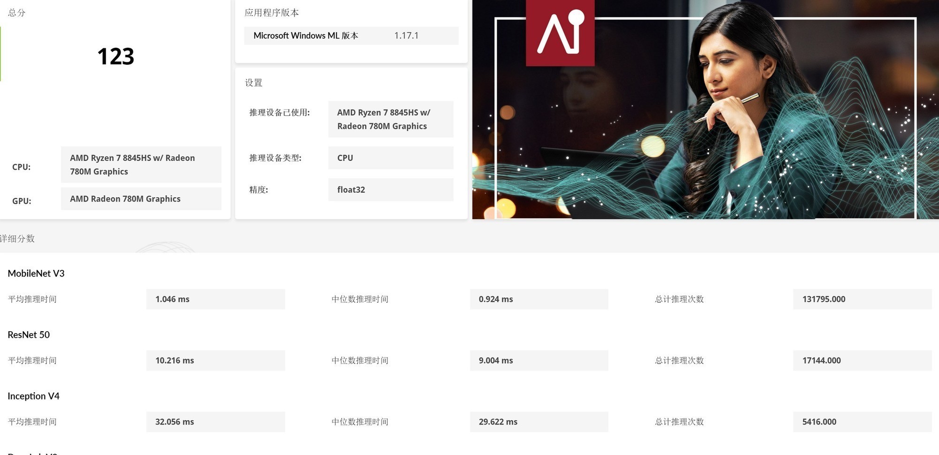Select the 总分 heading label
Image resolution: width=939 pixels, height=455 pixels.
click(17, 13)
